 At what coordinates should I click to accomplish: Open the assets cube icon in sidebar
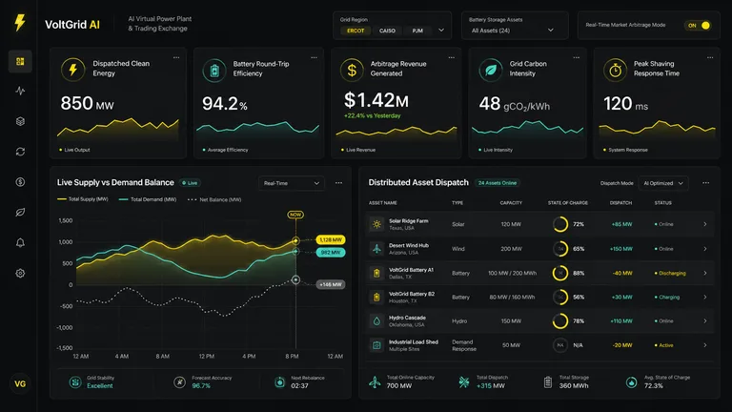20,121
